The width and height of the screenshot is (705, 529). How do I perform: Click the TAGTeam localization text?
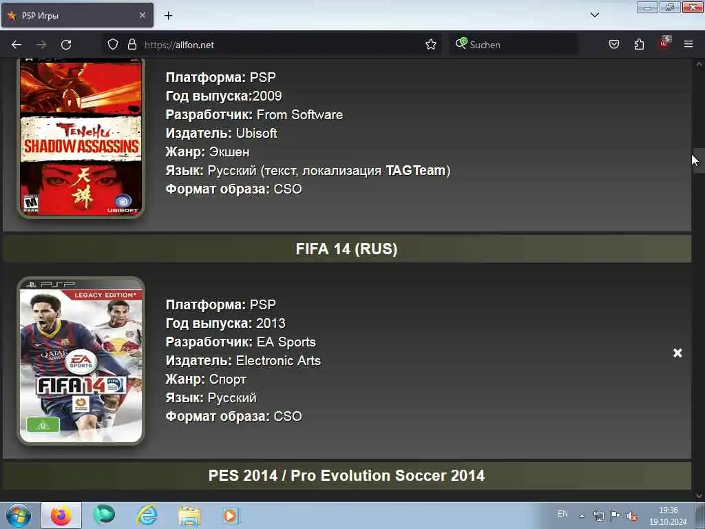(x=415, y=171)
